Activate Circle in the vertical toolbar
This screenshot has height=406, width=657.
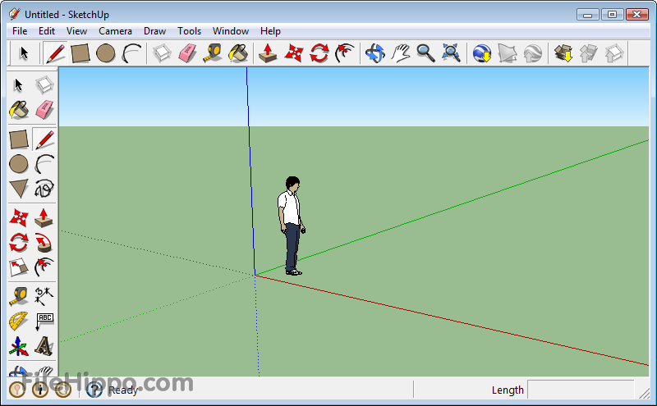(x=19, y=164)
